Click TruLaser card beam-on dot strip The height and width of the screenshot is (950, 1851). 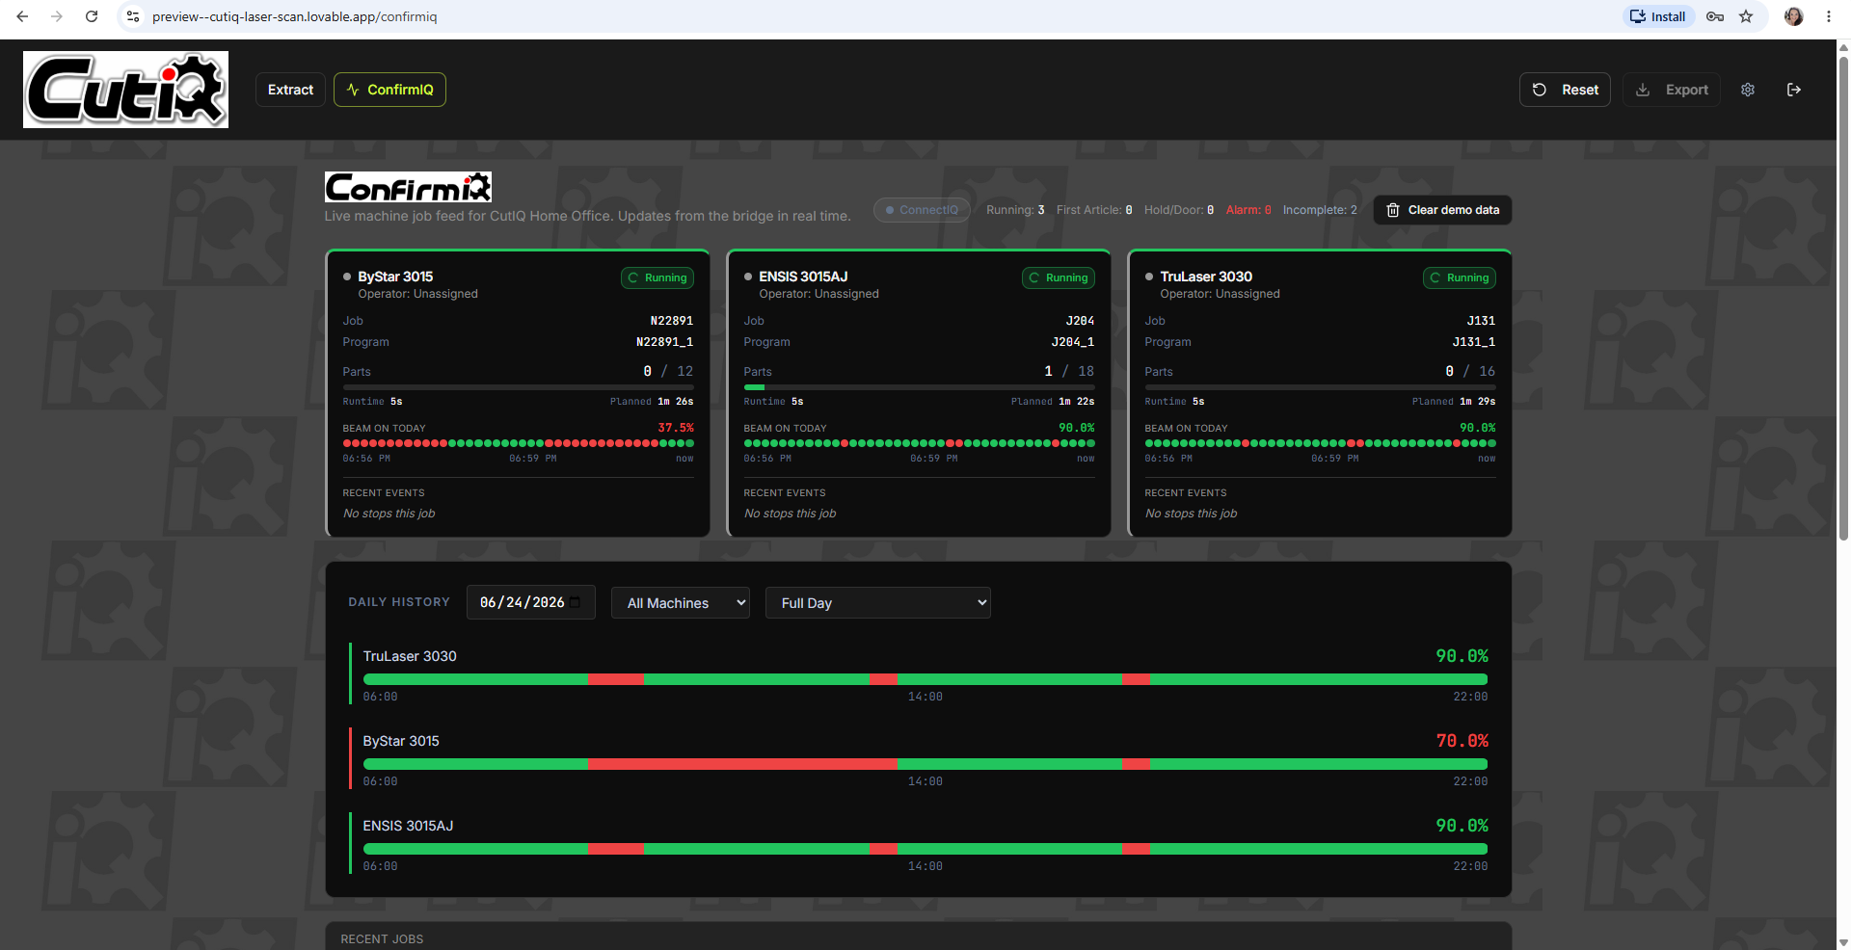pos(1321,443)
